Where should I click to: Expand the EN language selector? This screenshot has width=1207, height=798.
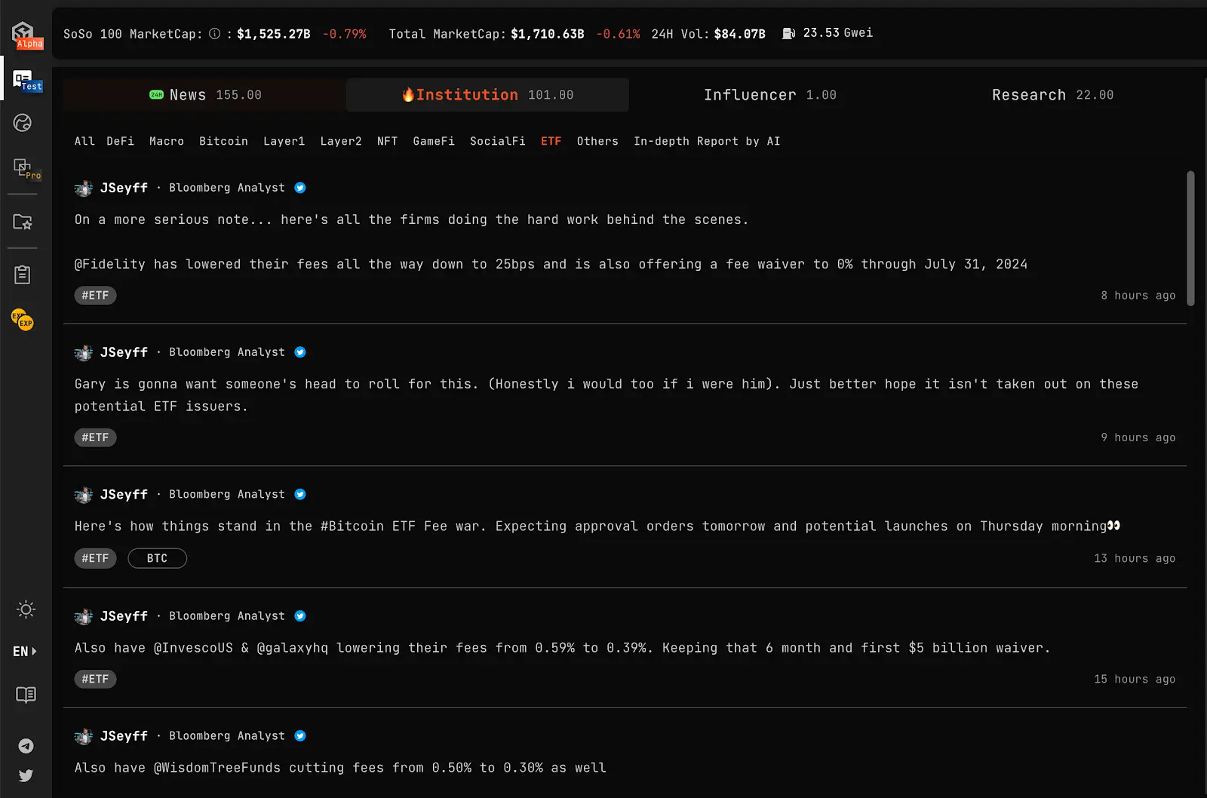point(25,651)
